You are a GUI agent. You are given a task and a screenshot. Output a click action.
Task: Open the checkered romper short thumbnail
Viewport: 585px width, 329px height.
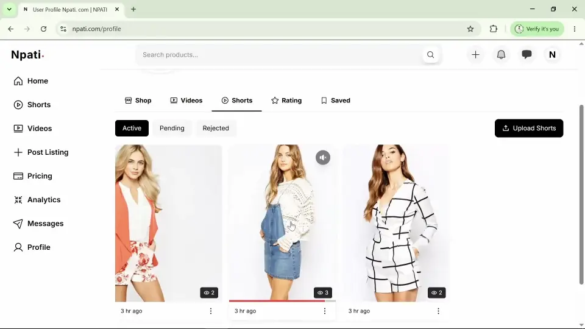click(396, 223)
